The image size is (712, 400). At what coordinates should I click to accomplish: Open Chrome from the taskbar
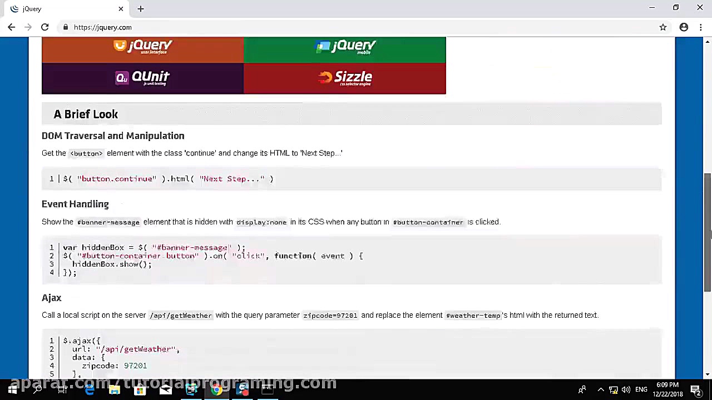tap(217, 389)
